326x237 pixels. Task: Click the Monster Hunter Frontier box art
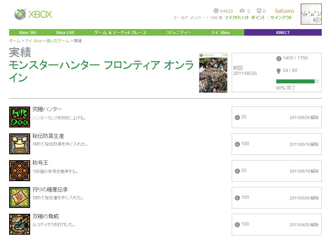click(x=213, y=73)
